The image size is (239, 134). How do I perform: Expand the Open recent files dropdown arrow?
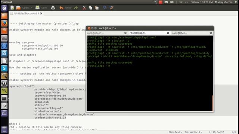[x=32, y=7]
